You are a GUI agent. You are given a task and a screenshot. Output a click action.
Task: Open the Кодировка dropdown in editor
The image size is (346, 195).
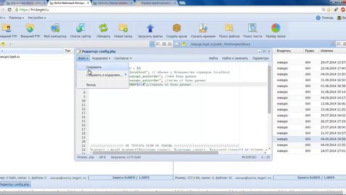click(101, 58)
